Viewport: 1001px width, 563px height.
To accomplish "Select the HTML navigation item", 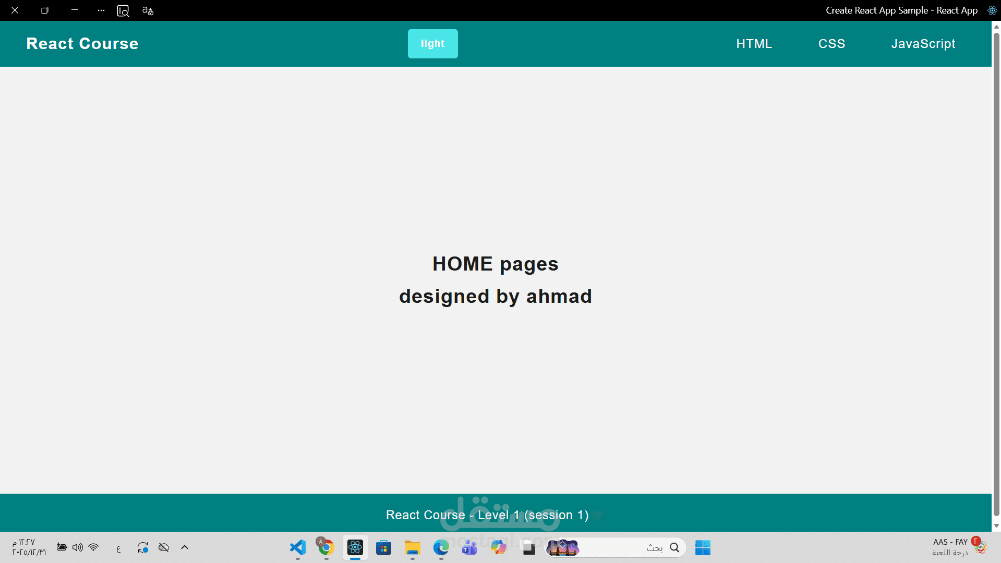I will (x=754, y=44).
